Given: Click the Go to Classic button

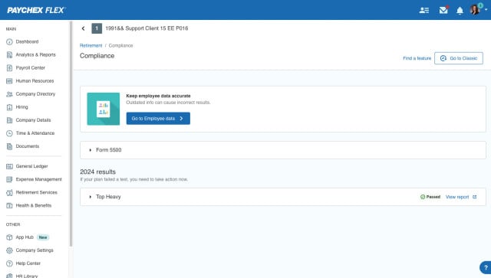Looking at the screenshot, I should [459, 58].
